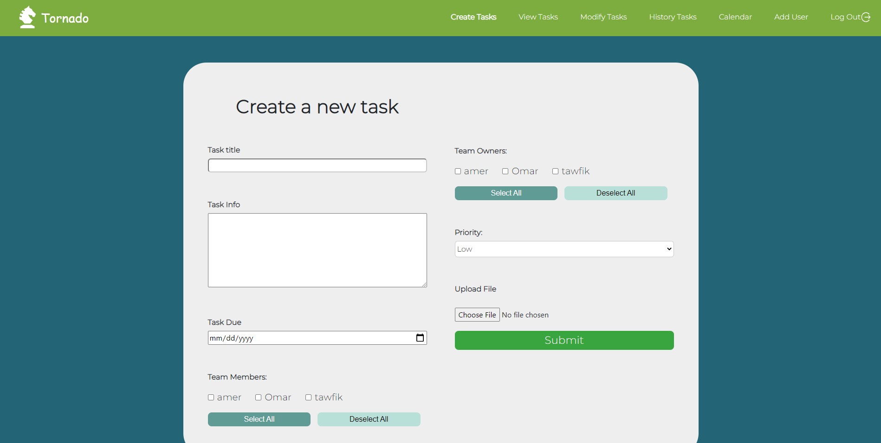Click the 'Team Owners:' label
This screenshot has height=443, width=881.
(480, 151)
